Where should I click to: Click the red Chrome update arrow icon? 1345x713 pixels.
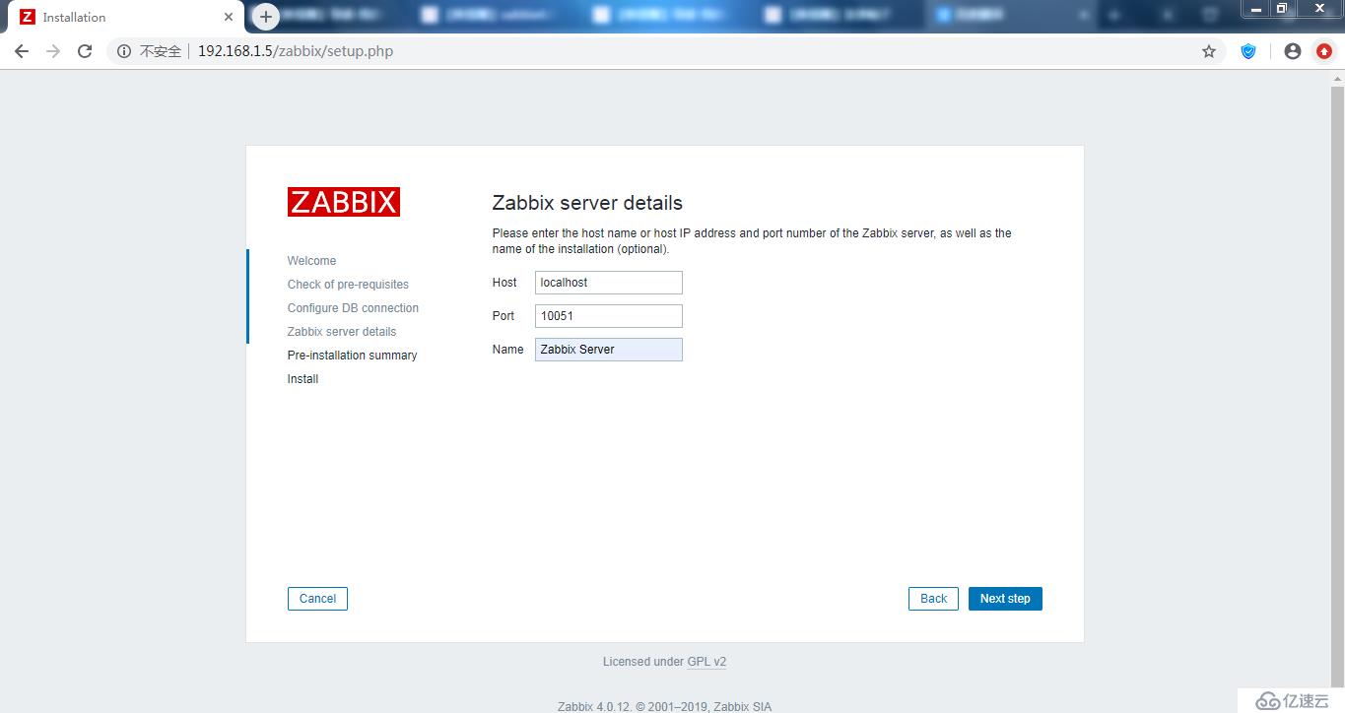pyautogui.click(x=1324, y=51)
